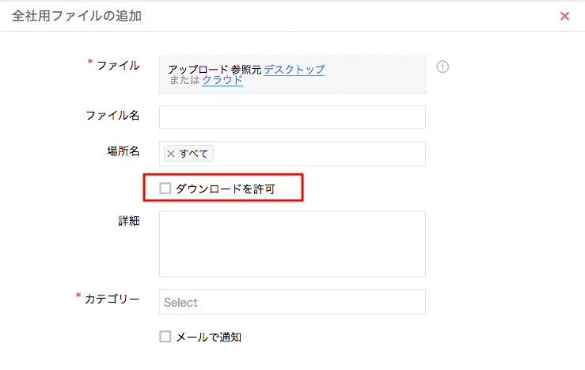Click the dashed file upload drop zone
This screenshot has height=370, width=585.
pyautogui.click(x=292, y=74)
